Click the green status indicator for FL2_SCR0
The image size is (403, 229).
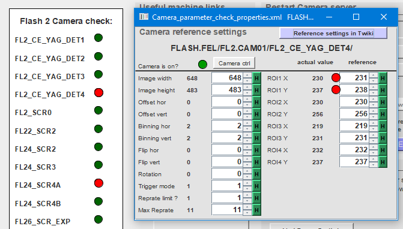[x=98, y=110]
